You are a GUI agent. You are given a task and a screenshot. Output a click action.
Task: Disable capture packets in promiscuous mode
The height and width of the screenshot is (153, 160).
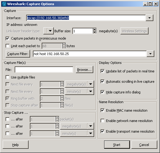(8, 39)
